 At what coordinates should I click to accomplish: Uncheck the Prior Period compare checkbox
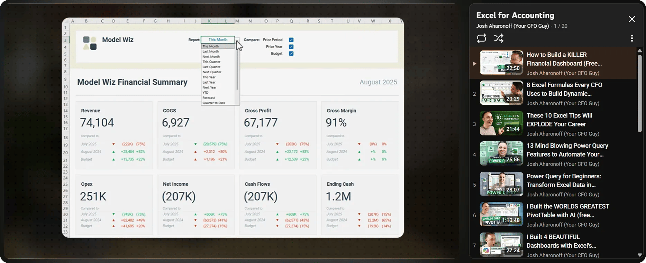point(291,40)
